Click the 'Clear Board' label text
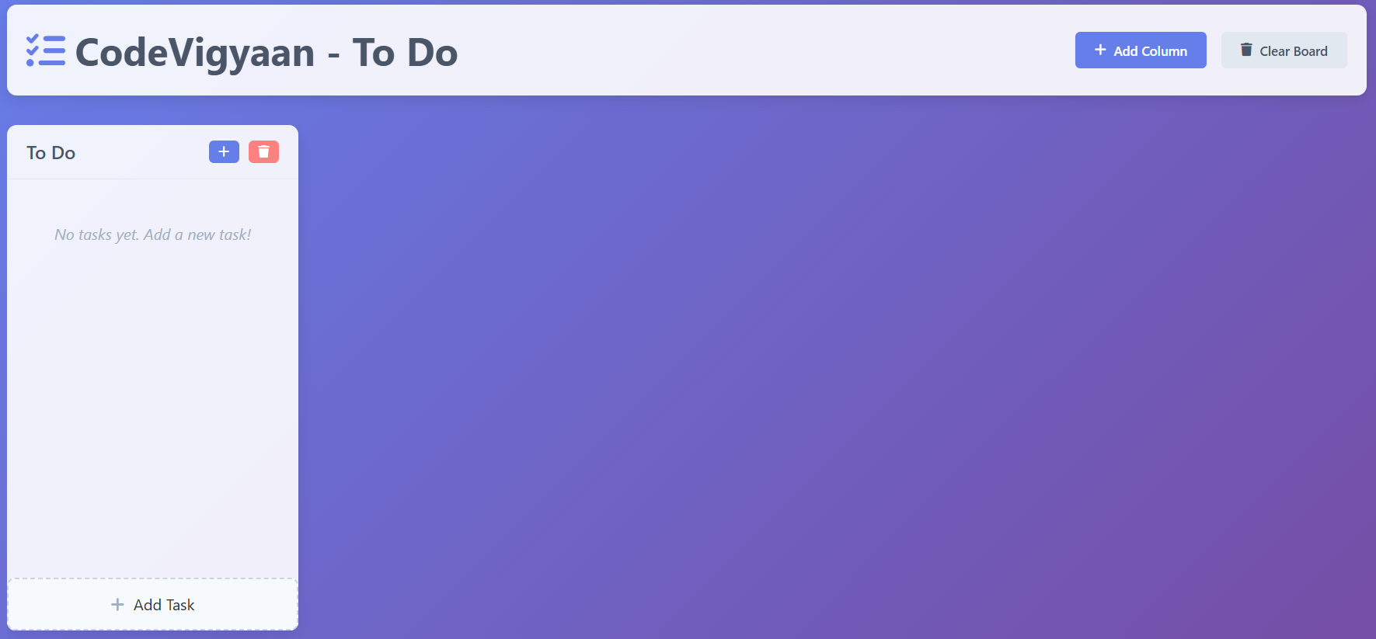Viewport: 1376px width, 639px height. (1294, 51)
